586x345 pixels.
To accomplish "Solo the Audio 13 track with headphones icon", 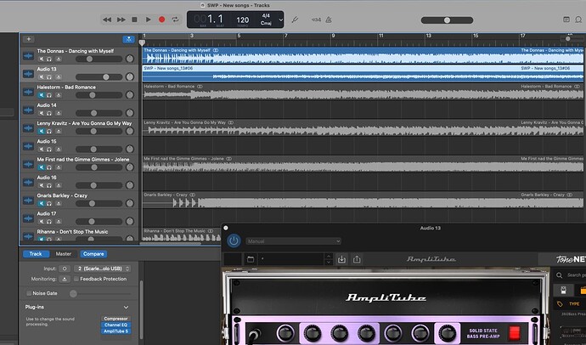I will (x=49, y=77).
